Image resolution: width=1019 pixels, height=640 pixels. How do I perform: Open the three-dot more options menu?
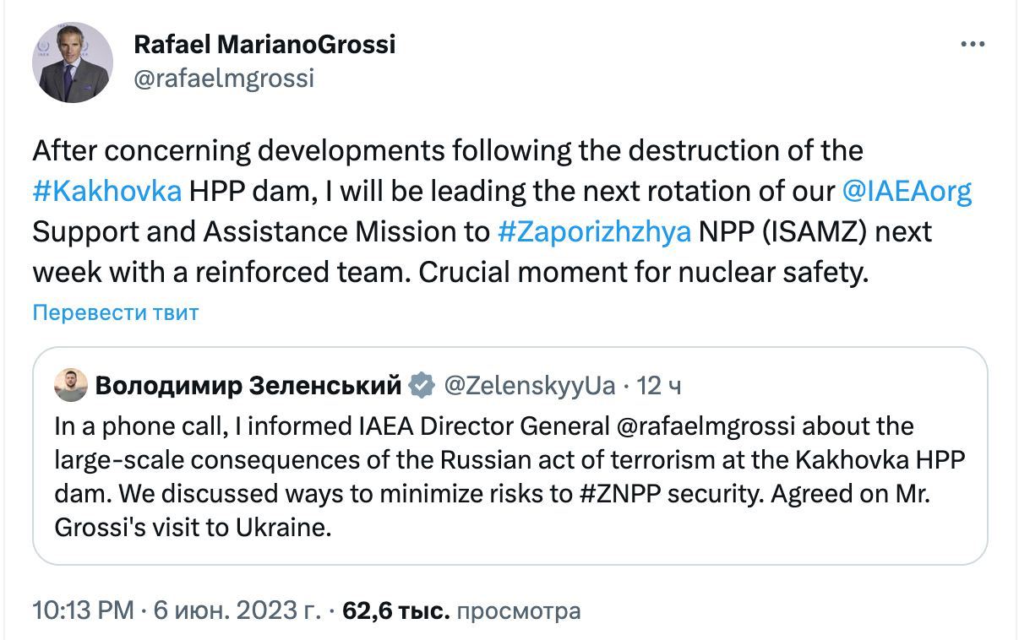pyautogui.click(x=972, y=45)
